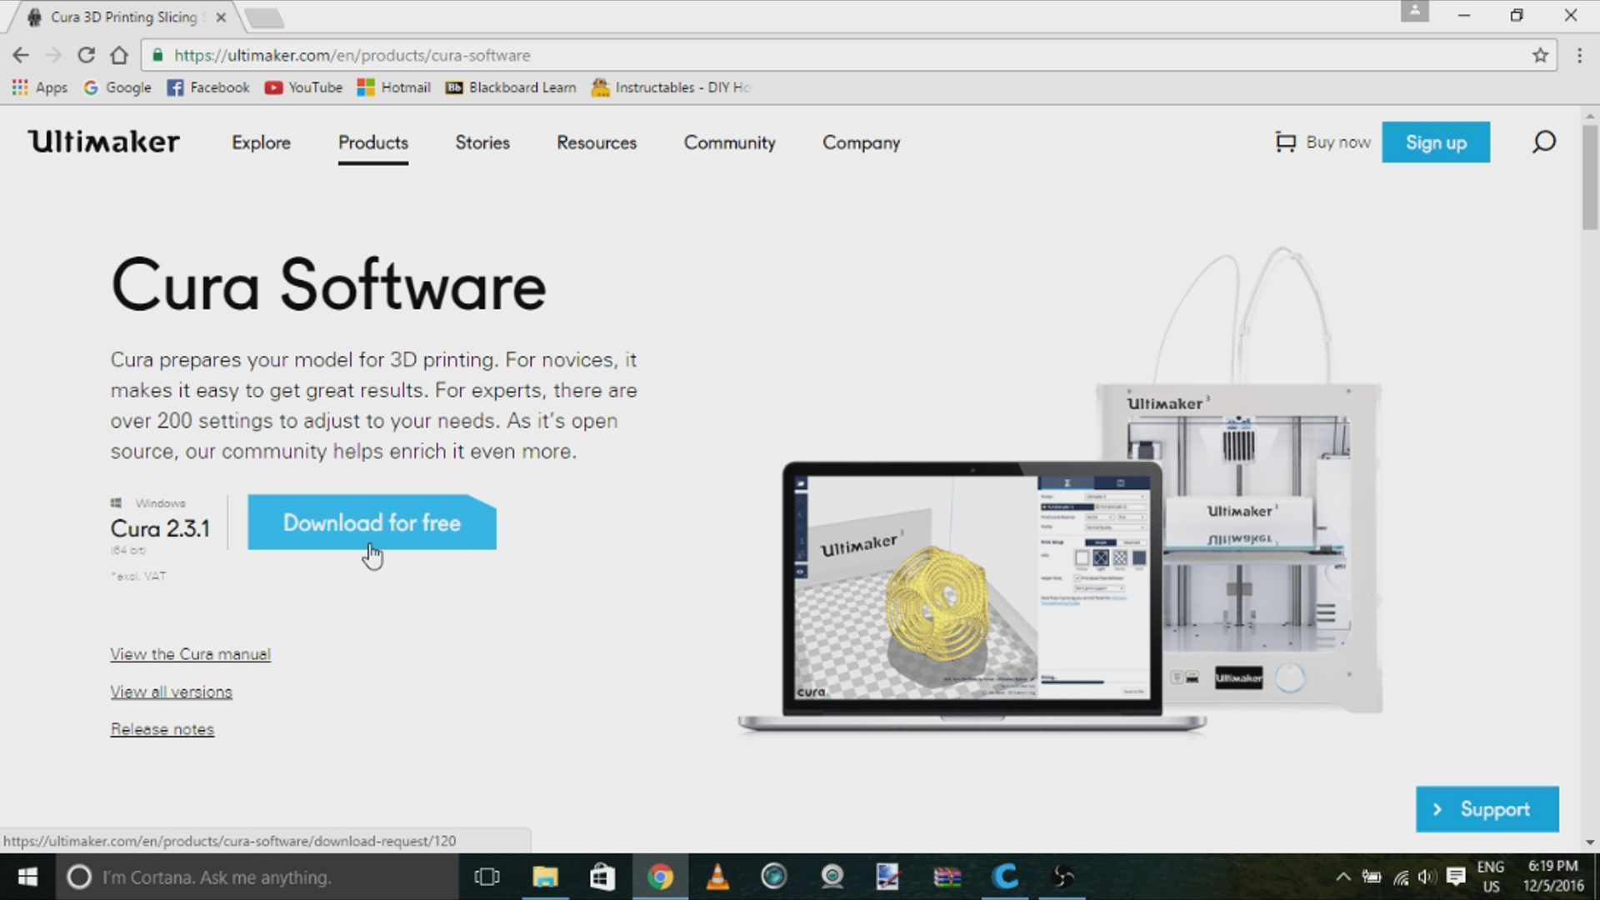The height and width of the screenshot is (900, 1600).
Task: Click the search magnifier icon on Ultimaker site
Action: pyautogui.click(x=1543, y=142)
